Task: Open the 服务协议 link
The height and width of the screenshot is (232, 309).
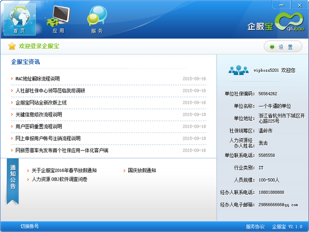Action: [x=255, y=226]
